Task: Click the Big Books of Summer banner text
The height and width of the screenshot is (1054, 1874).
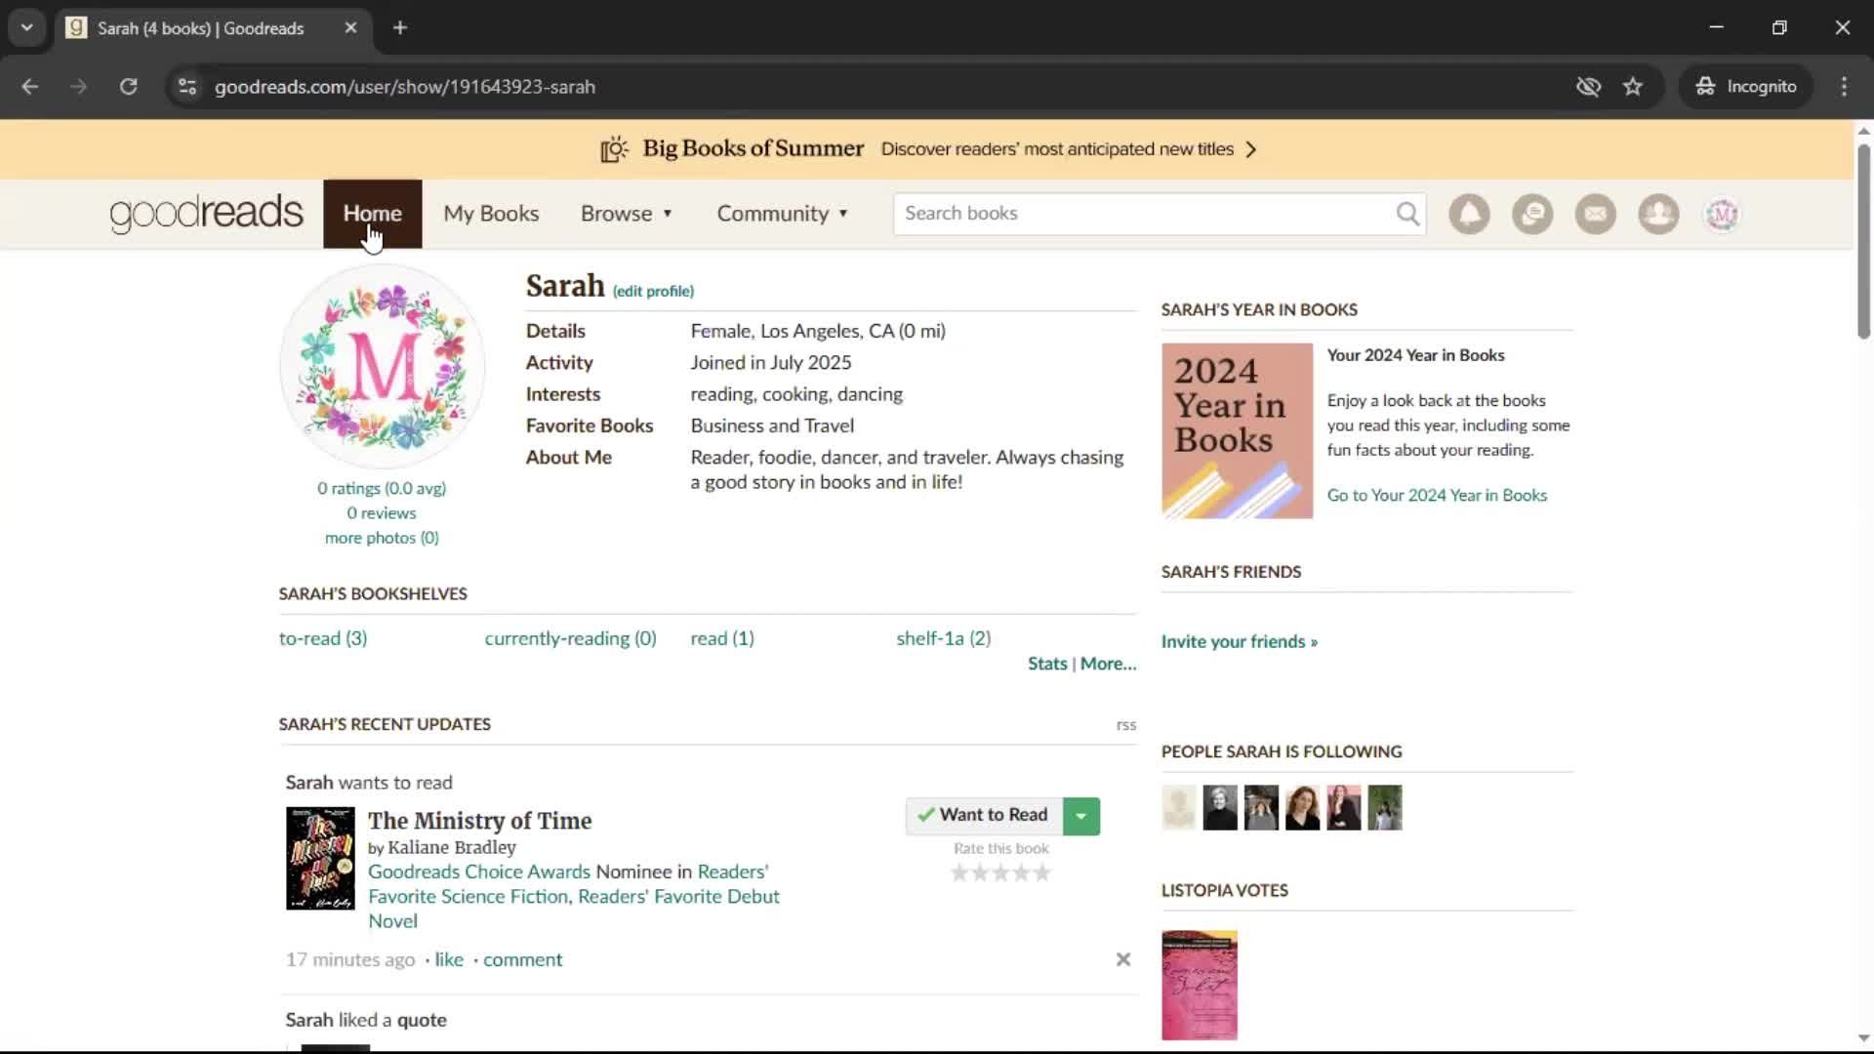Action: (x=753, y=148)
